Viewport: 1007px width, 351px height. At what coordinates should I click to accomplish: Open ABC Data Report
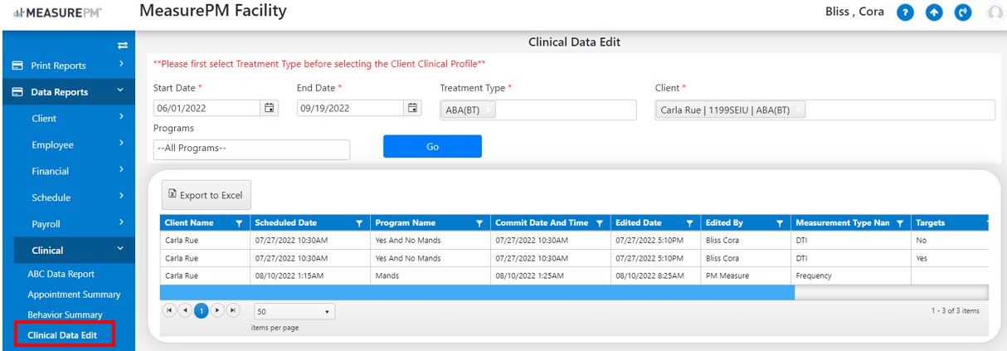(x=61, y=274)
